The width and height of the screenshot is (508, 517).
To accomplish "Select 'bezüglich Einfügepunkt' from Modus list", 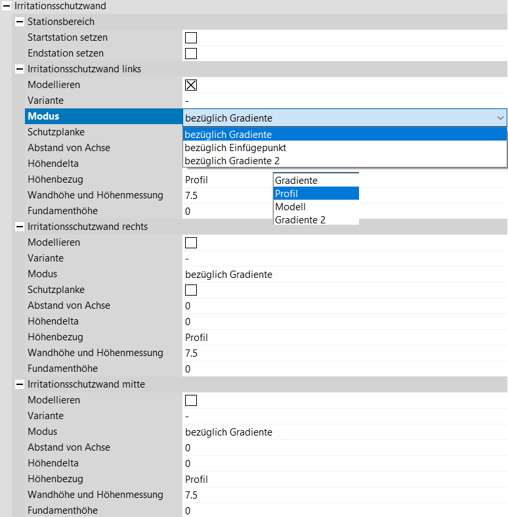I will click(235, 148).
